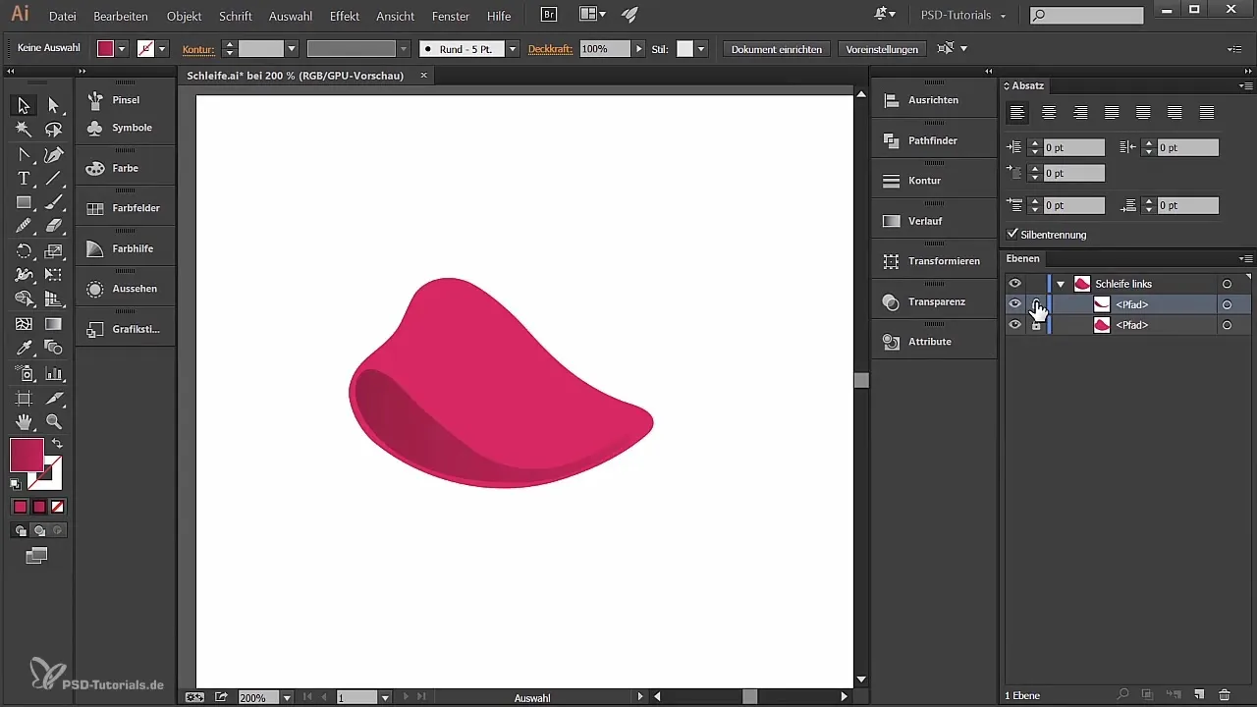Image resolution: width=1257 pixels, height=707 pixels.
Task: Hide the highlighted first <Pfad> sublayer
Action: click(x=1015, y=304)
